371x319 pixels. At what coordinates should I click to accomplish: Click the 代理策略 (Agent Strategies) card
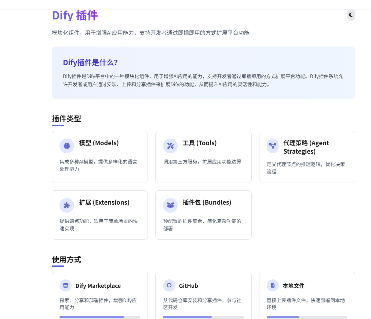[307, 157]
